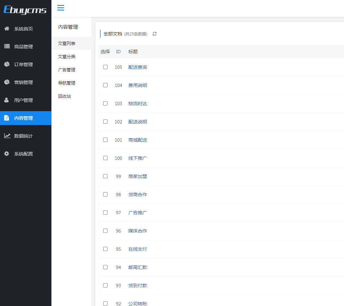
Task: Toggle the hamburger menu icon
Action: (x=61, y=8)
